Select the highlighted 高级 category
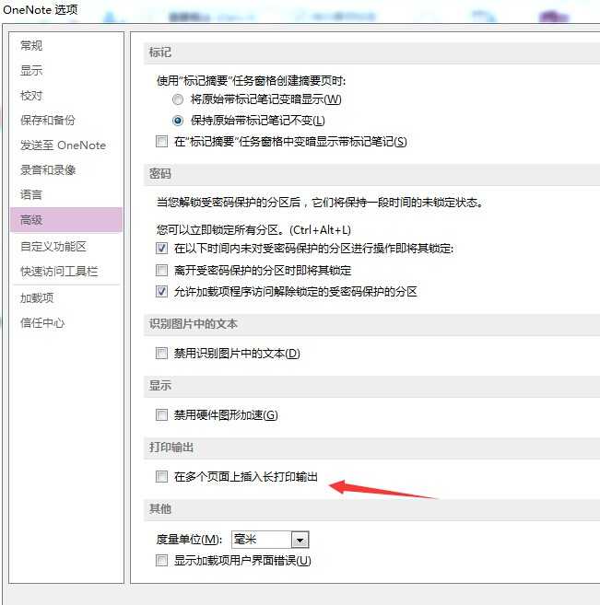 (66, 220)
